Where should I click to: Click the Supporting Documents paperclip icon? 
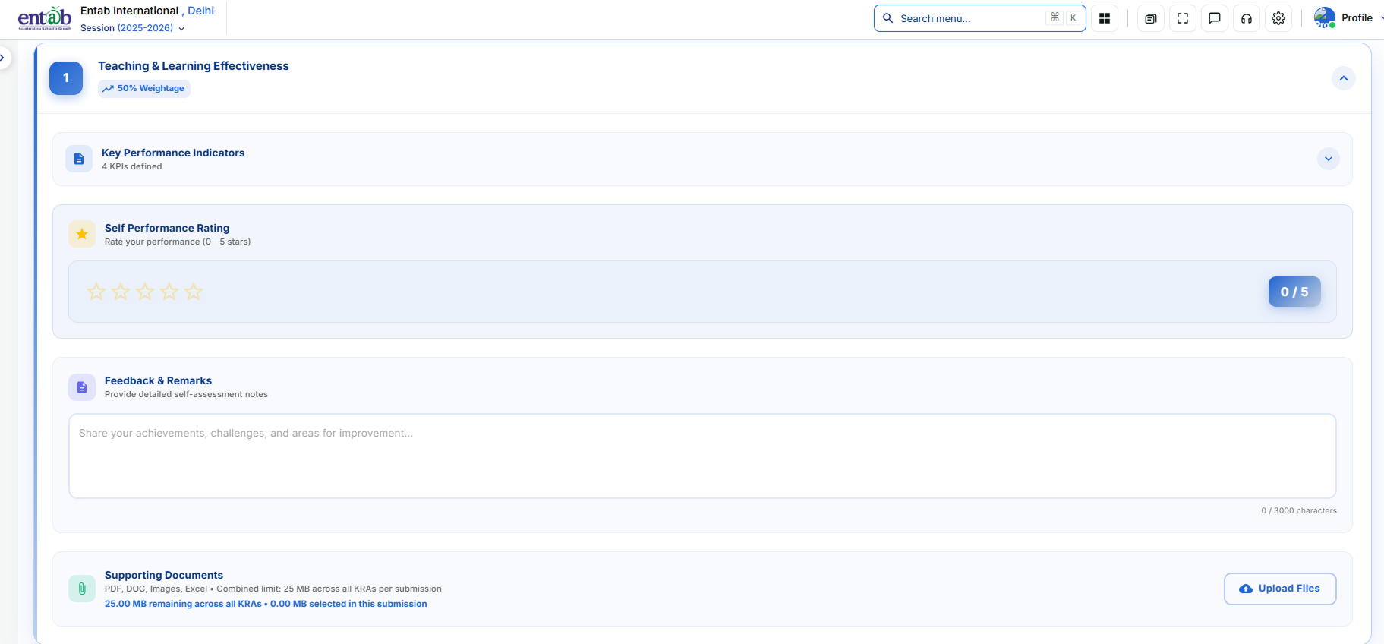coord(82,589)
